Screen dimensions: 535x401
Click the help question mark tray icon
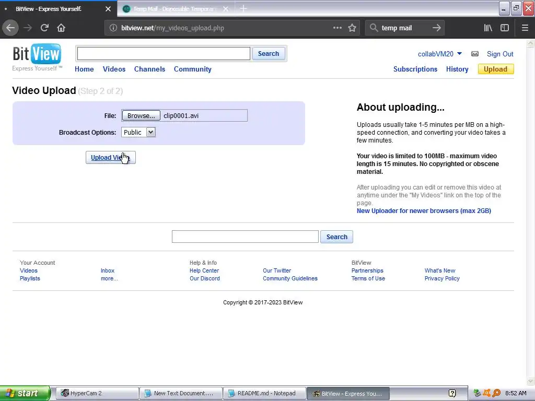coord(452,394)
